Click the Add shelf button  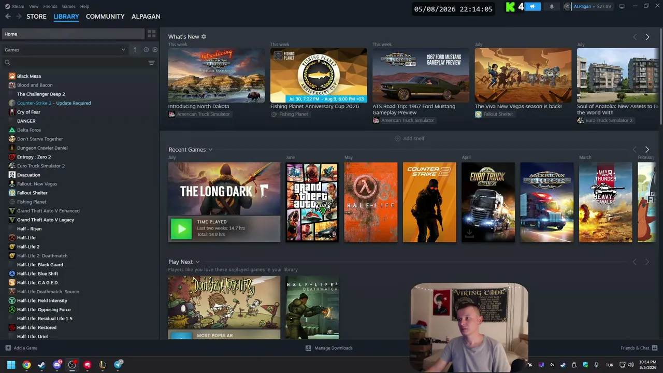point(410,138)
